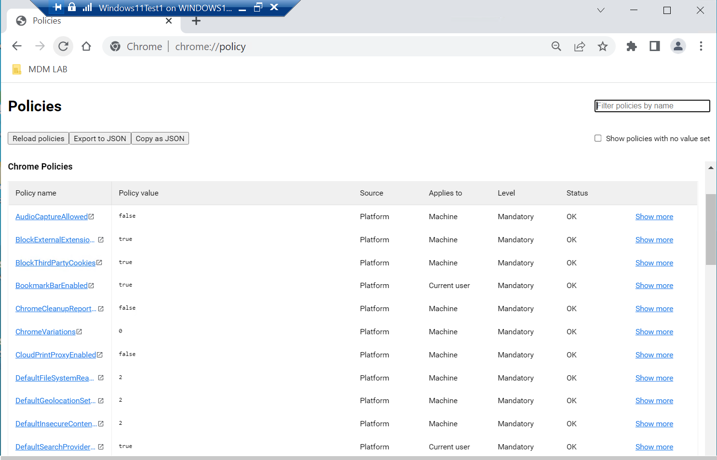Image resolution: width=717 pixels, height=460 pixels.
Task: Click Copy as JSON
Action: tap(160, 138)
